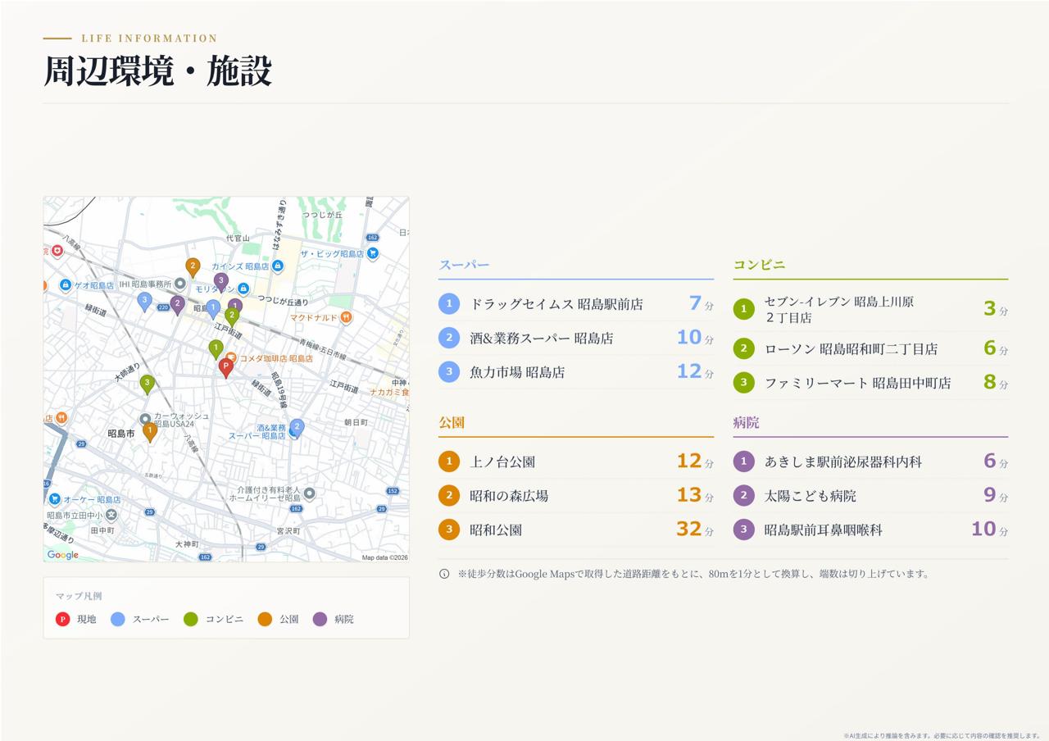This screenshot has width=1049, height=741.
Task: Click the 酒&業務スーパー 昭島店 list entry
Action: 576,338
